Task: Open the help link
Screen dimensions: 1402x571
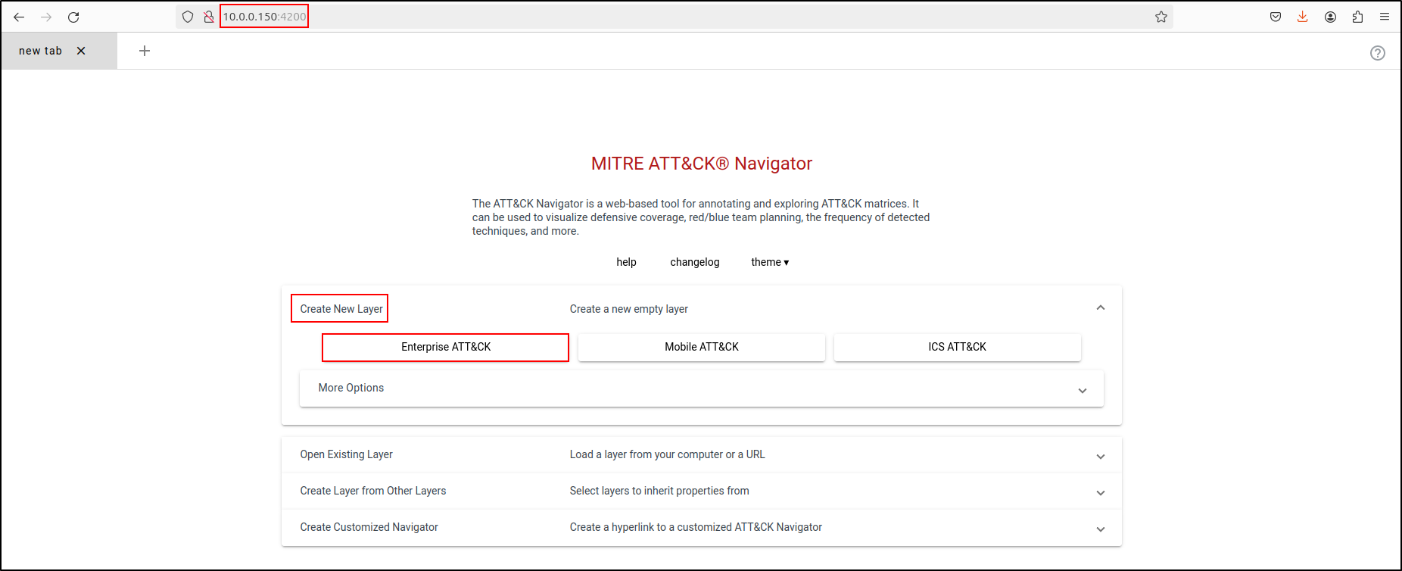Action: click(x=626, y=262)
